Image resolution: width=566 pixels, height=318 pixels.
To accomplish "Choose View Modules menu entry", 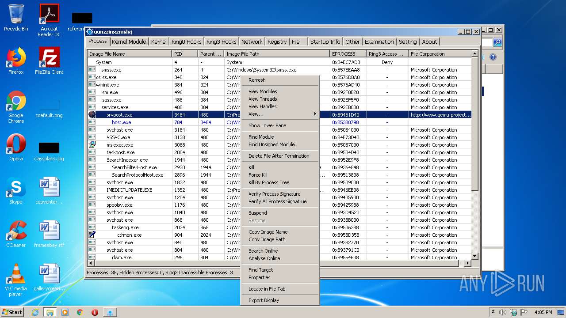I will (280, 91).
